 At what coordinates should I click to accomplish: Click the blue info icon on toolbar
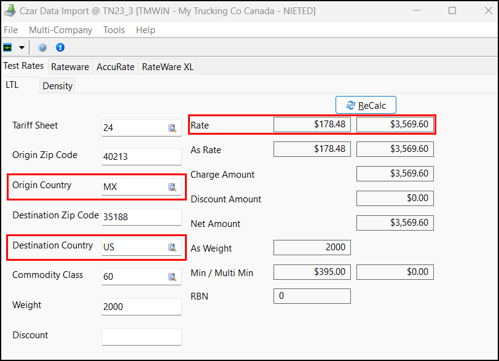tap(60, 47)
